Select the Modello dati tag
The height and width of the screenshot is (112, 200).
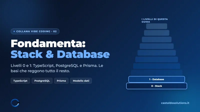[x=81, y=81]
